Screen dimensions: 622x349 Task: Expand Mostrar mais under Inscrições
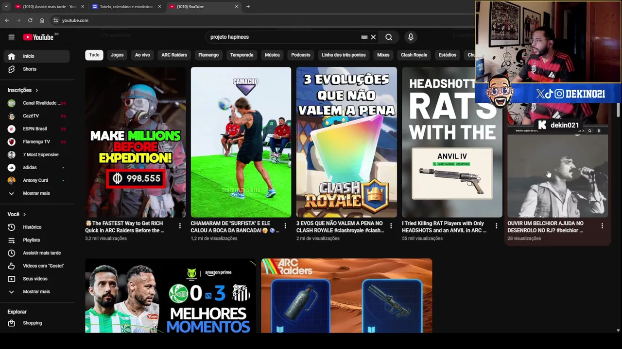37,193
